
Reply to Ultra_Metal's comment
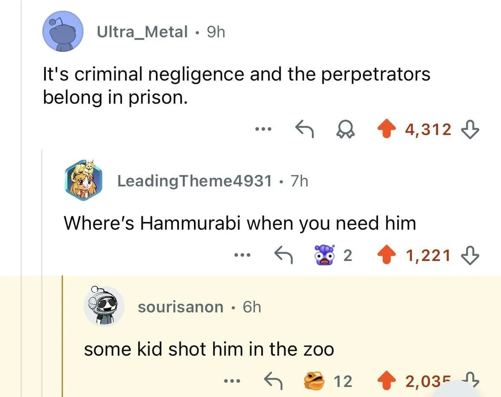tap(304, 129)
